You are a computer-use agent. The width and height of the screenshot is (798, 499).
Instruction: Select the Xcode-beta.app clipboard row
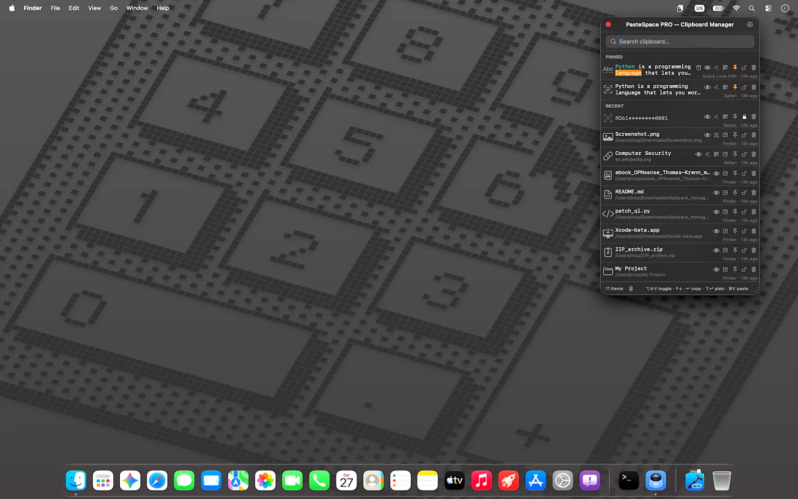point(680,234)
